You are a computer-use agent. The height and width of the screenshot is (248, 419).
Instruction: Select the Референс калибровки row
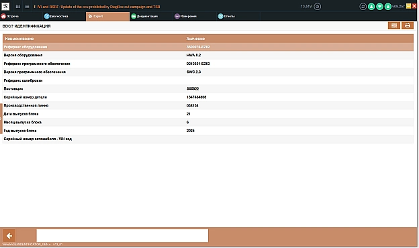208,80
